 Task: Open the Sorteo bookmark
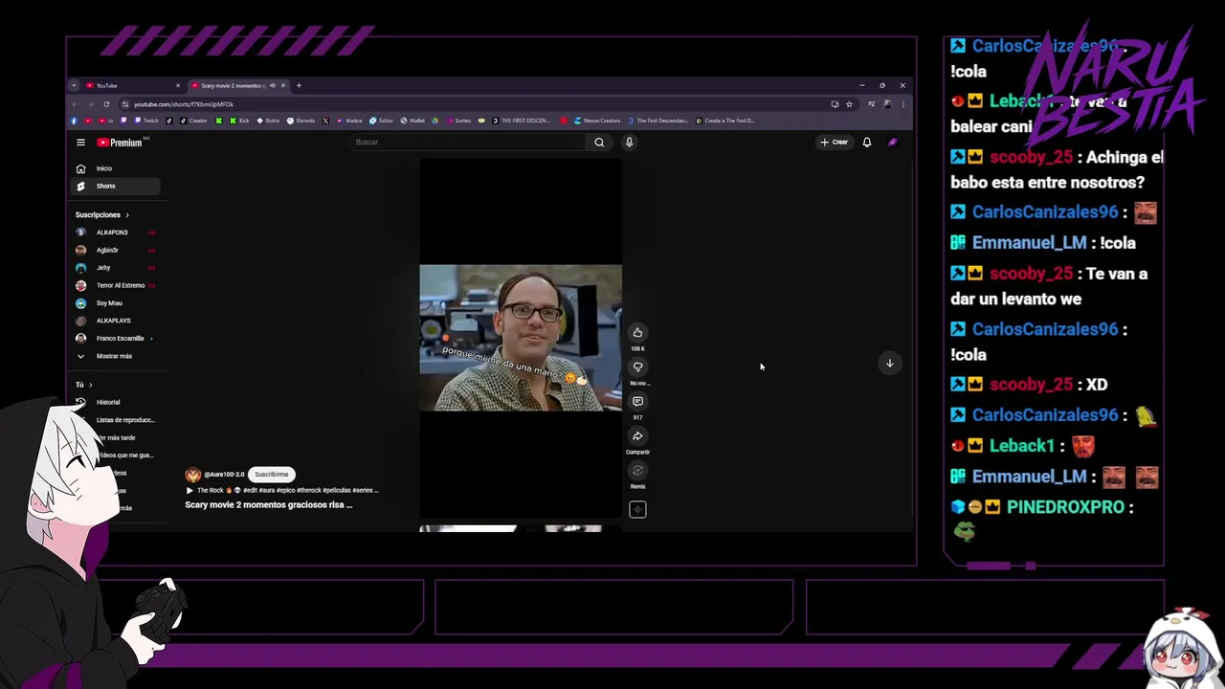click(x=457, y=121)
